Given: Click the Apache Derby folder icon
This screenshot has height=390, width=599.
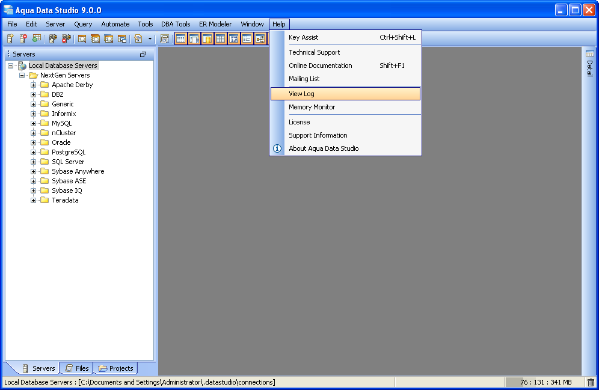Looking at the screenshot, I should point(45,85).
